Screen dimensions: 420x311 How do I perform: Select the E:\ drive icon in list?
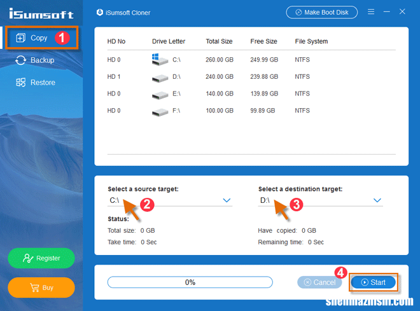tap(159, 94)
